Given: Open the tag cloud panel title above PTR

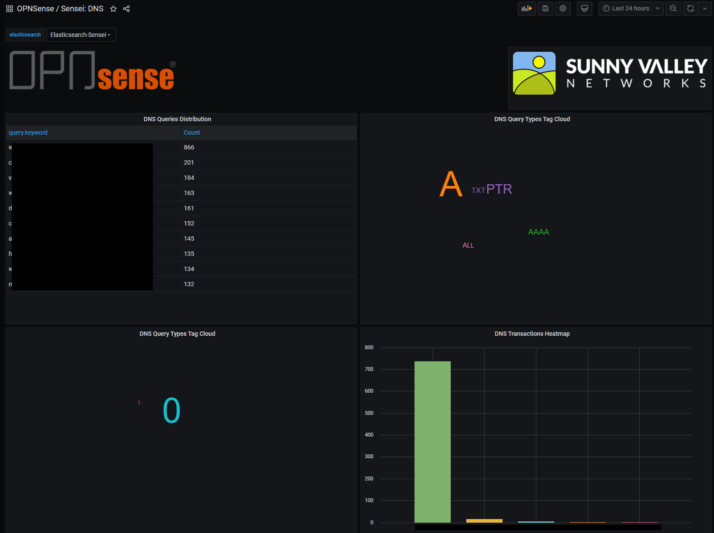Looking at the screenshot, I should click(x=532, y=119).
